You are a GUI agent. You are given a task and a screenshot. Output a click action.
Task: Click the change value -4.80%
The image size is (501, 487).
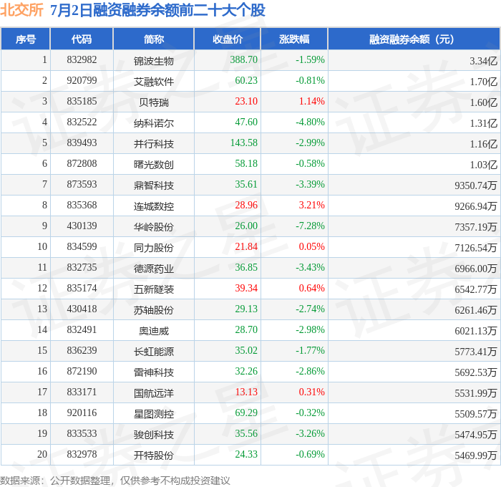[310, 122]
